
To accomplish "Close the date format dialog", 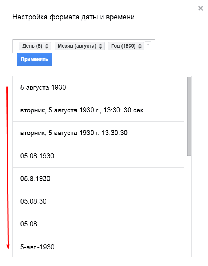I will tap(200, 8).
